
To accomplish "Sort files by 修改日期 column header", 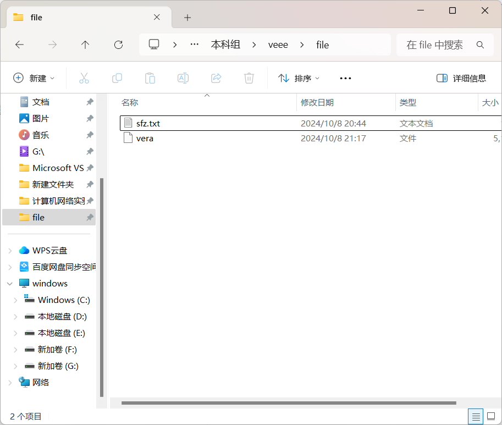I will (x=317, y=102).
